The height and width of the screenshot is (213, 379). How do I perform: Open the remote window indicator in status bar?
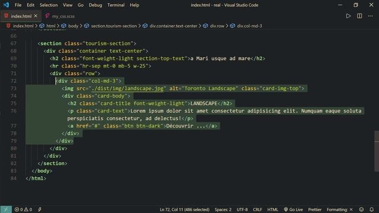pyautogui.click(x=6, y=209)
